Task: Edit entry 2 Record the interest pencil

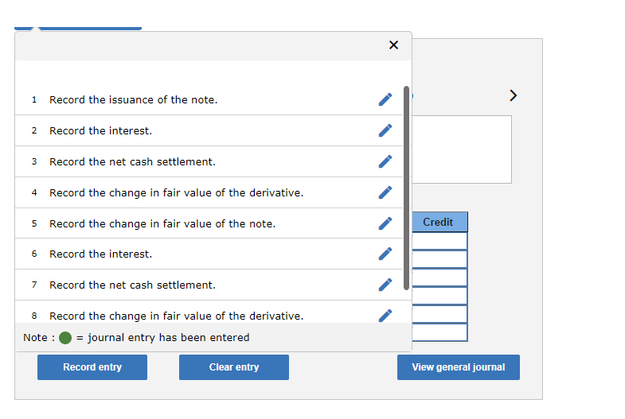Action: pyautogui.click(x=385, y=130)
